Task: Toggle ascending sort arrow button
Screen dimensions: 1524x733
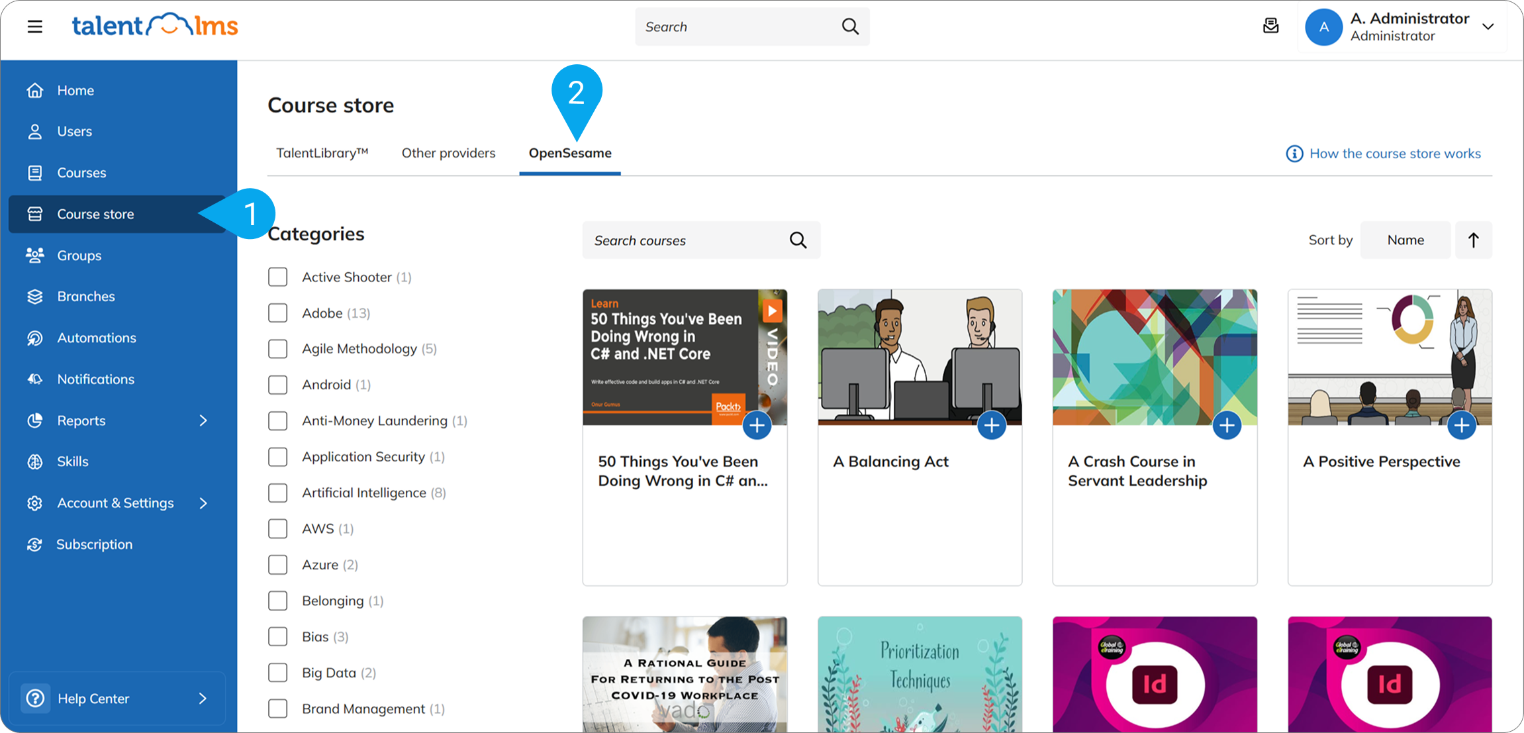Action: (x=1473, y=240)
